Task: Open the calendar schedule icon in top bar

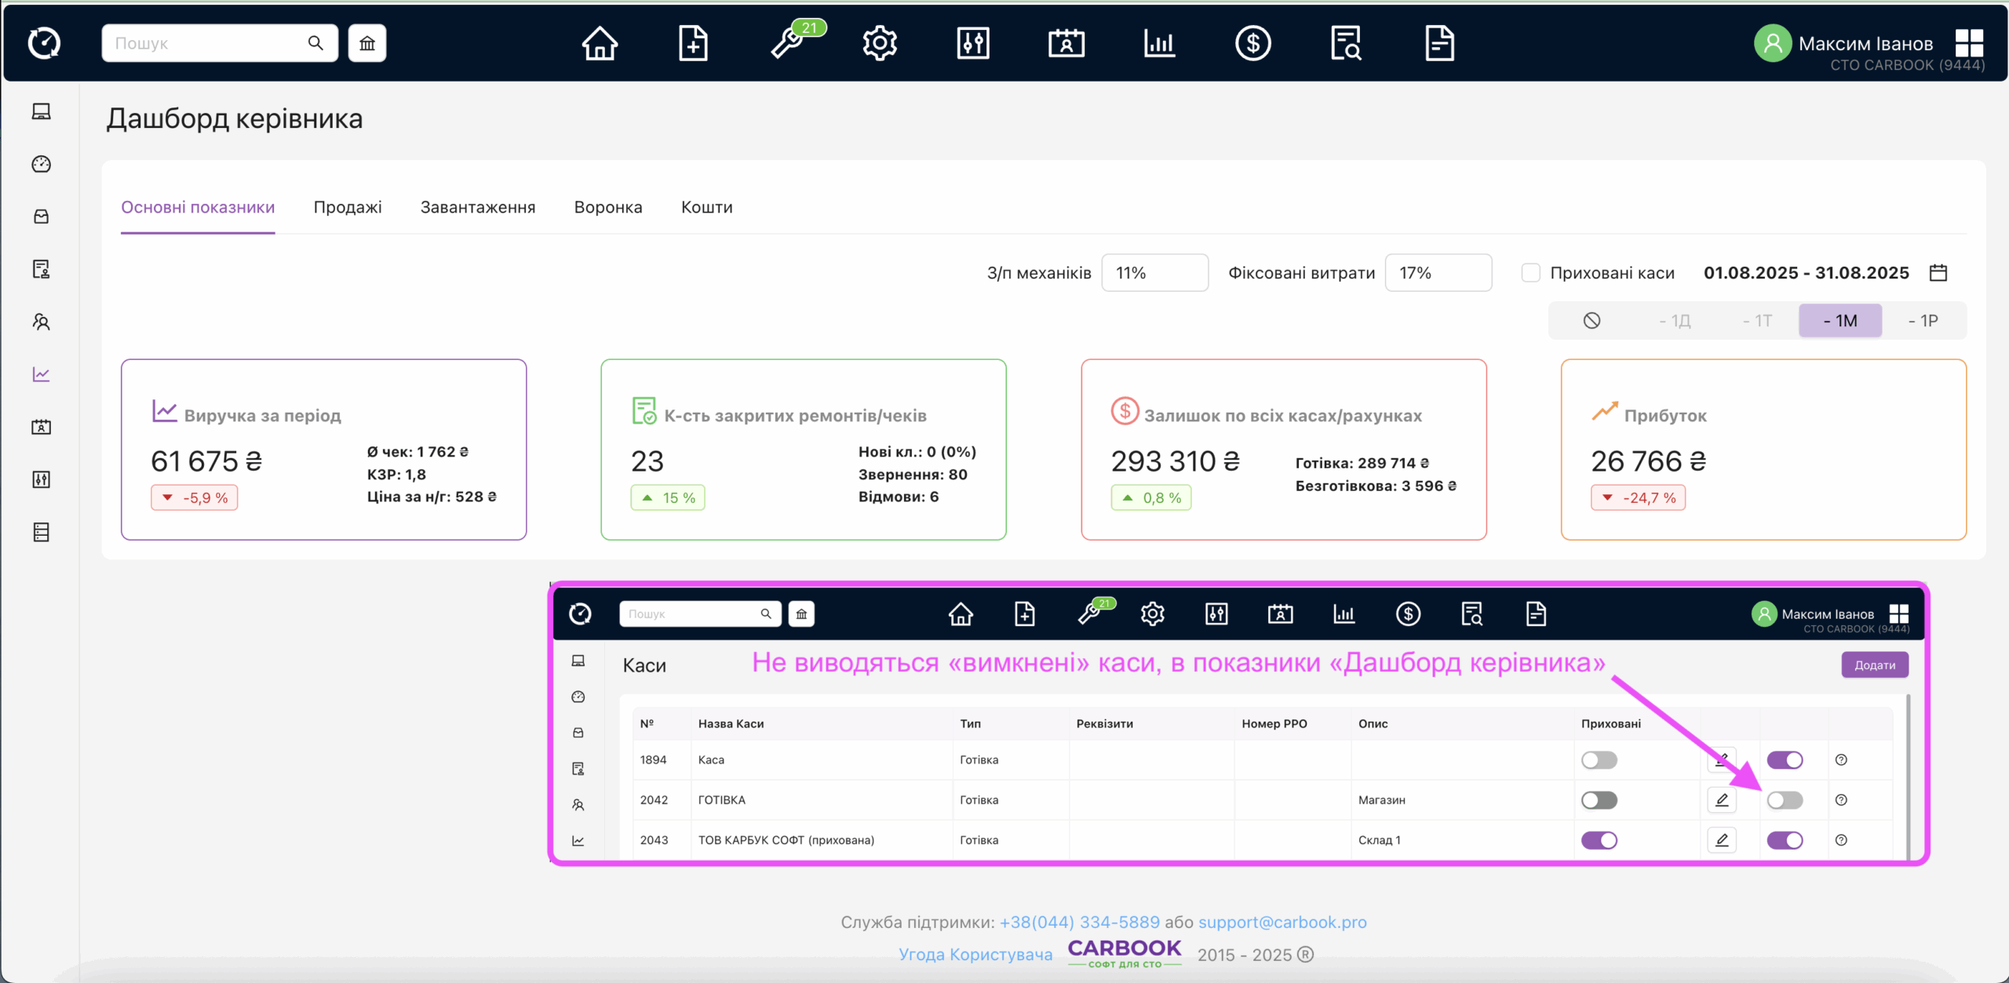Action: pyautogui.click(x=1066, y=43)
